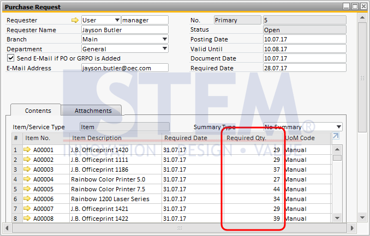Open the Requester User type dropdown

click(x=117, y=20)
